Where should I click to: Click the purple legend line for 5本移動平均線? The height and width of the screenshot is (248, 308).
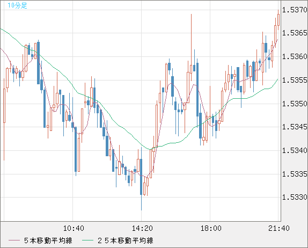pos(14,240)
